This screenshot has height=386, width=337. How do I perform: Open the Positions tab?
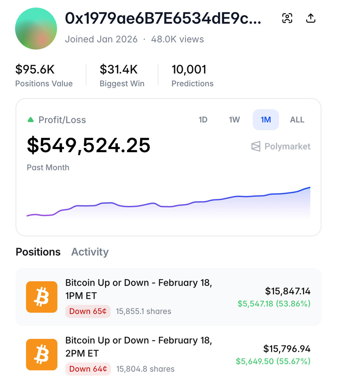click(x=38, y=252)
